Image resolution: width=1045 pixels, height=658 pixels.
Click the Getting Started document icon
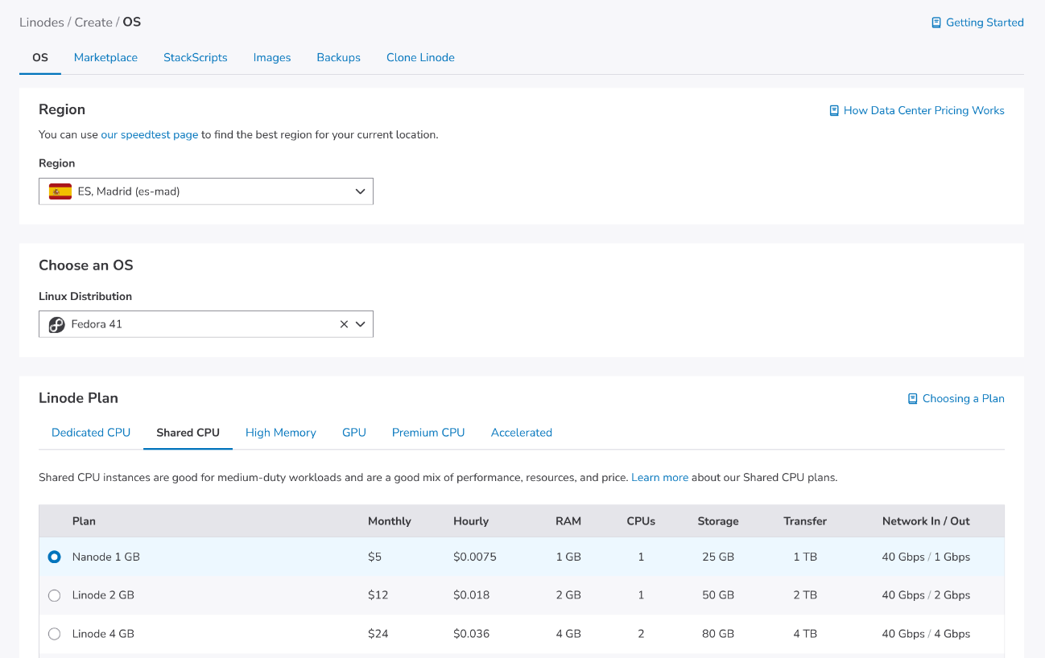tap(936, 23)
